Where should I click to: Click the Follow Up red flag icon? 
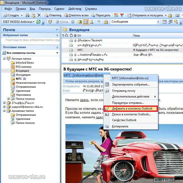tap(122, 15)
